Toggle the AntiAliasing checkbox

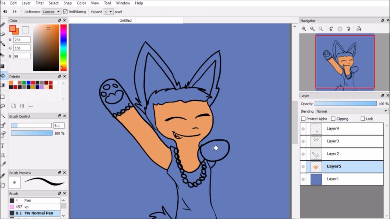click(65, 12)
